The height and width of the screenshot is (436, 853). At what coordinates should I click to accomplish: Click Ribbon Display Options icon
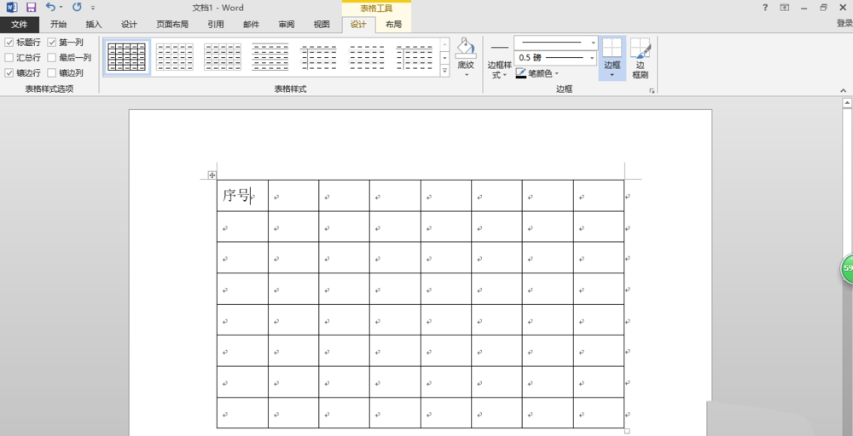click(785, 8)
